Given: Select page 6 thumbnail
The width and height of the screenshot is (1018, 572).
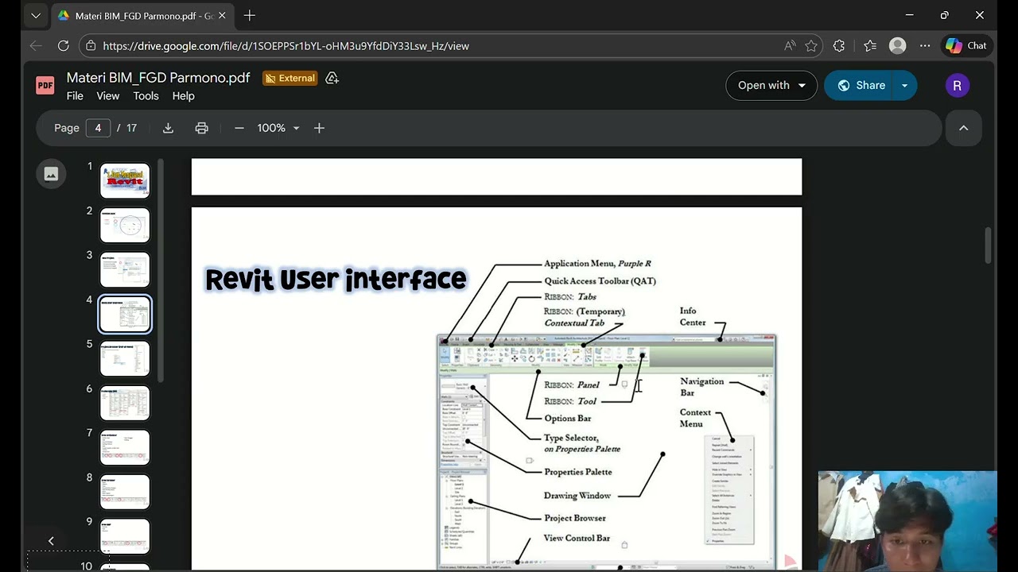Looking at the screenshot, I should coord(125,403).
